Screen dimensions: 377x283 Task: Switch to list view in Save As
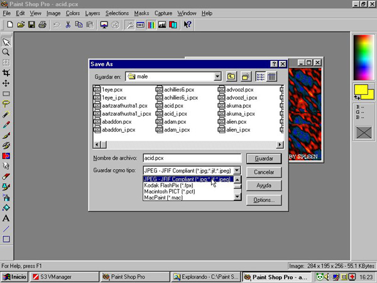[261, 77]
